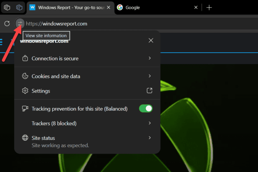This screenshot has height=172, width=258.
Task: Open the hamburger menu on the webpage
Action: click(1, 42)
